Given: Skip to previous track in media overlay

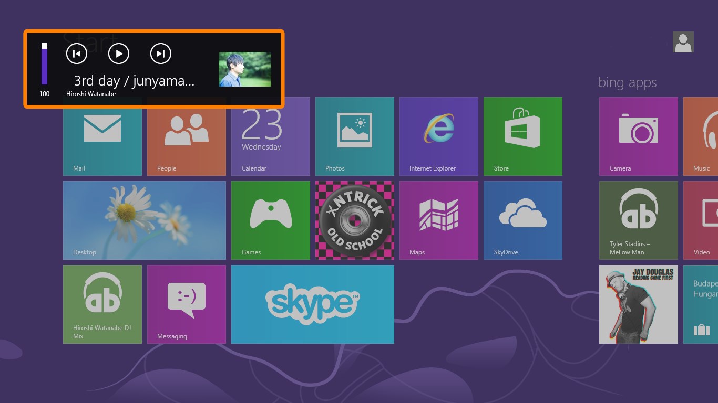Looking at the screenshot, I should [x=77, y=54].
